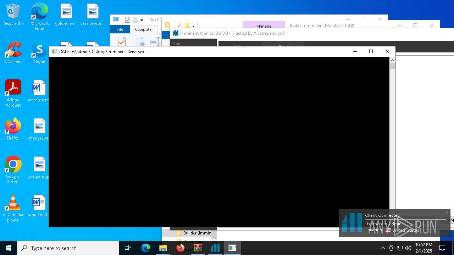
Task: Select the sessionwor image file on desktop
Action: pos(93,15)
